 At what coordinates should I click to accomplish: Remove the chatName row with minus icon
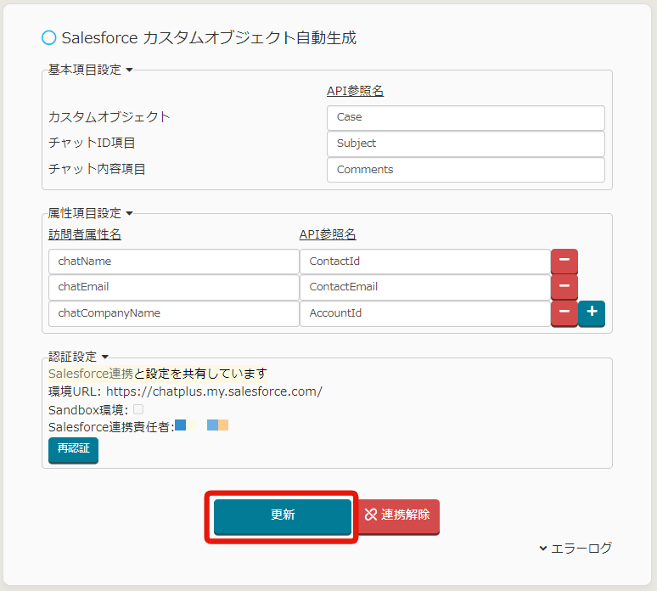(564, 261)
